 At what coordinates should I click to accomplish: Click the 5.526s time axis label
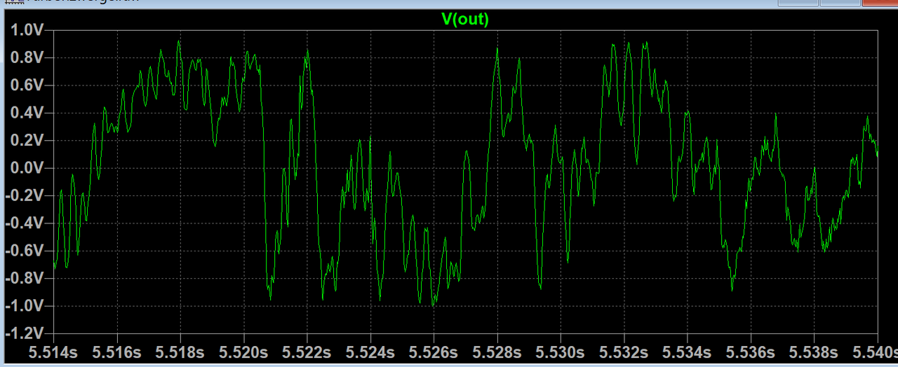point(434,352)
